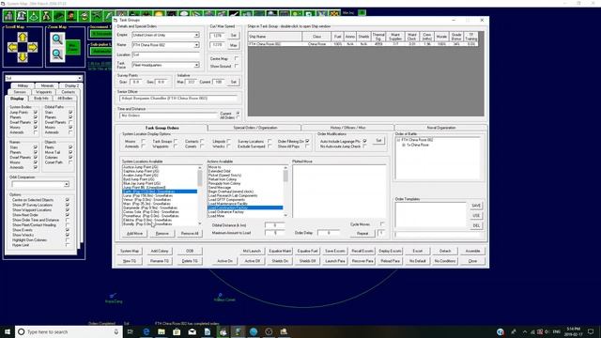This screenshot has height=338, width=601.
Task: Open File Explorer from the taskbar
Action: 162,331
